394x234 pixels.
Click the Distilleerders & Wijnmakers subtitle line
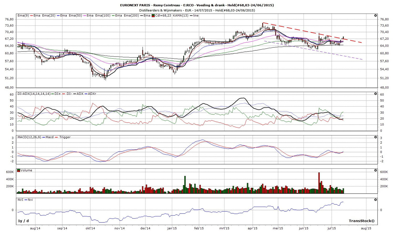[197, 11]
